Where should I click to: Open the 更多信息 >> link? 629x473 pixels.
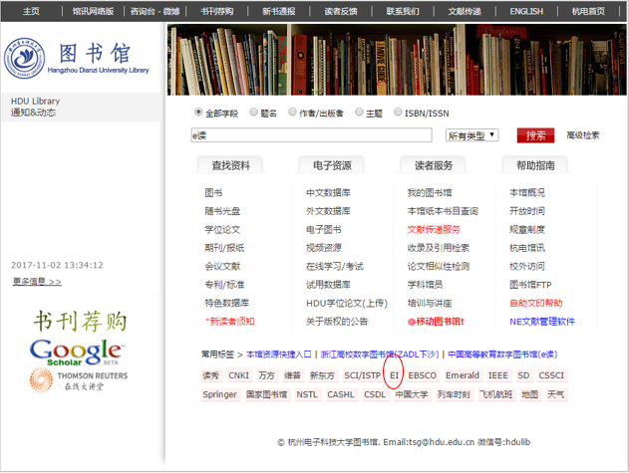tap(37, 282)
